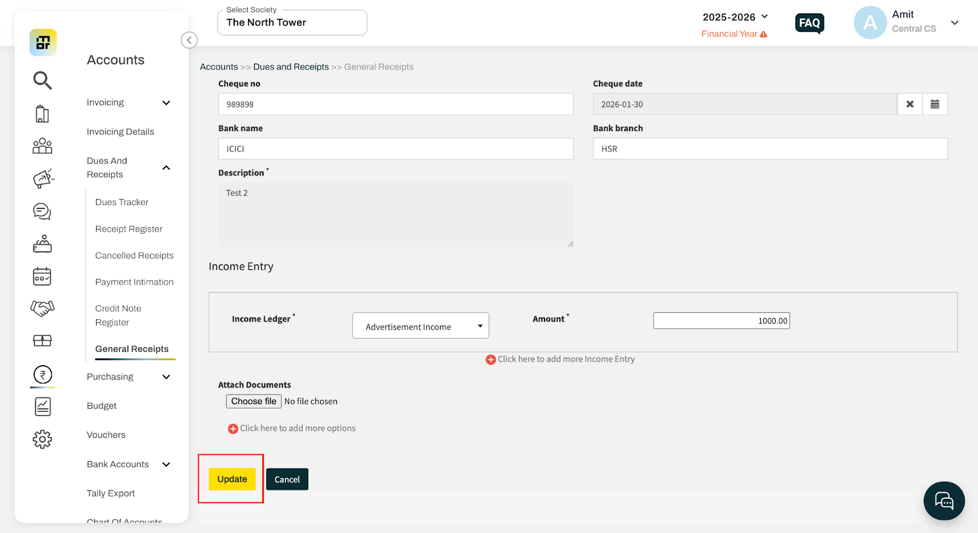Open Payment Intimation
The height and width of the screenshot is (533, 978).
134,282
